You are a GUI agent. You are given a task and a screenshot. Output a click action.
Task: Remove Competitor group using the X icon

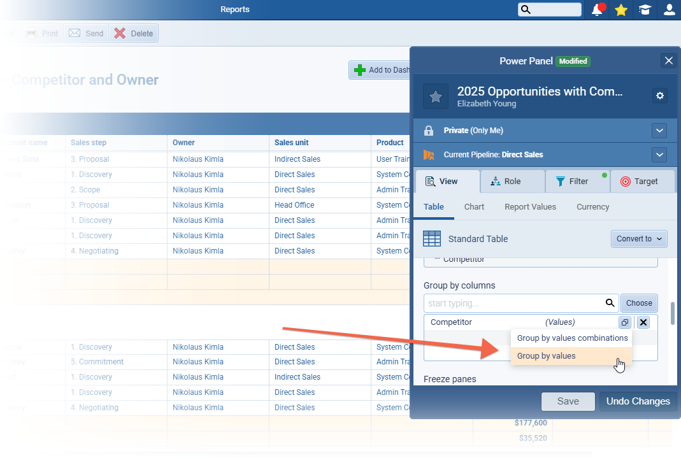click(643, 322)
